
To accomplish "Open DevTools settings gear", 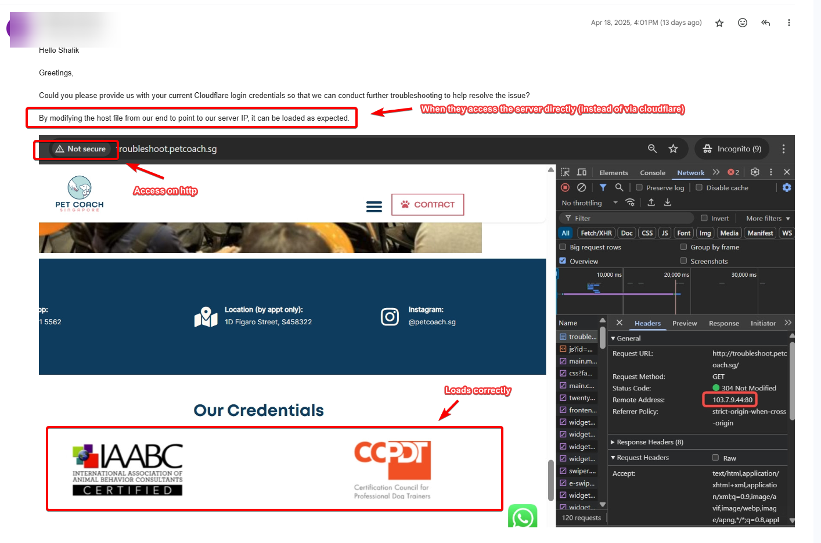I will (x=755, y=172).
